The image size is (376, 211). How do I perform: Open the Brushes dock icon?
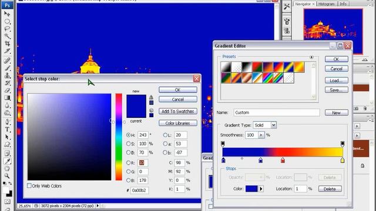click(287, 21)
